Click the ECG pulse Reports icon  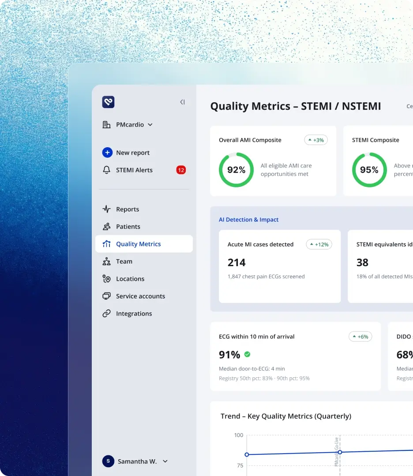[106, 209]
